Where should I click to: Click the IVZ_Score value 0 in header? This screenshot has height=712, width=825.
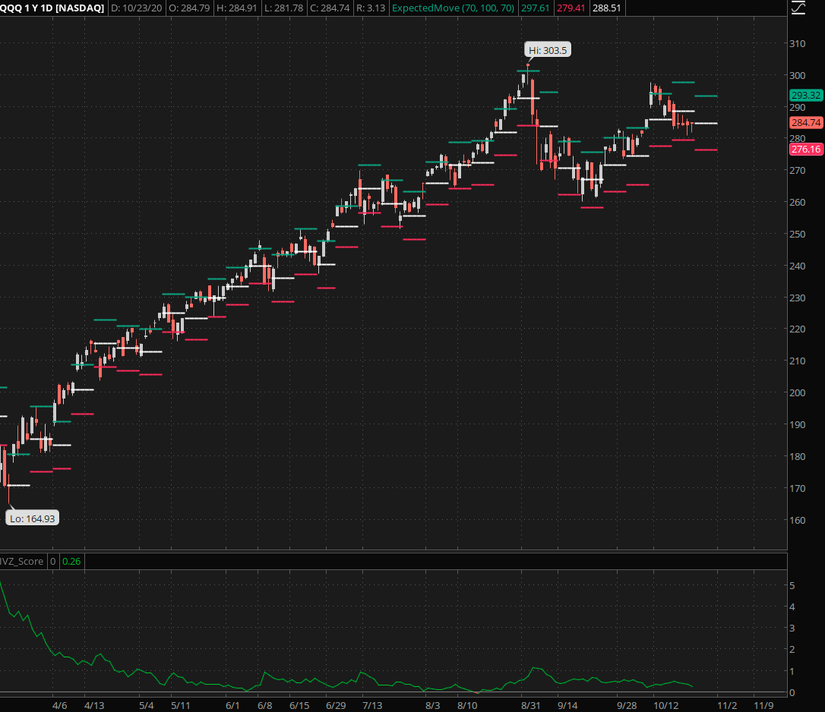pyautogui.click(x=52, y=561)
